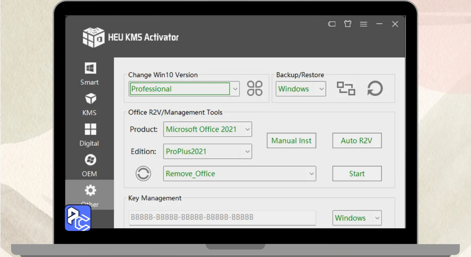This screenshot has height=257, width=471.
Task: Open the OEM tab
Action: click(90, 165)
